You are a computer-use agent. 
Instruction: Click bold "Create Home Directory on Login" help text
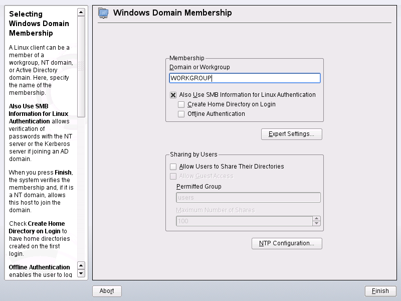pyautogui.click(x=37, y=227)
